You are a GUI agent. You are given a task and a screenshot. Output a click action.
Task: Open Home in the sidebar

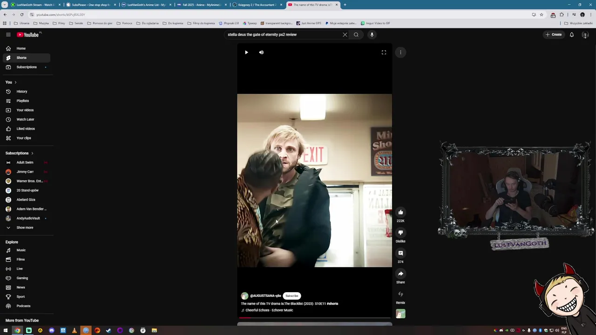[x=26, y=48]
